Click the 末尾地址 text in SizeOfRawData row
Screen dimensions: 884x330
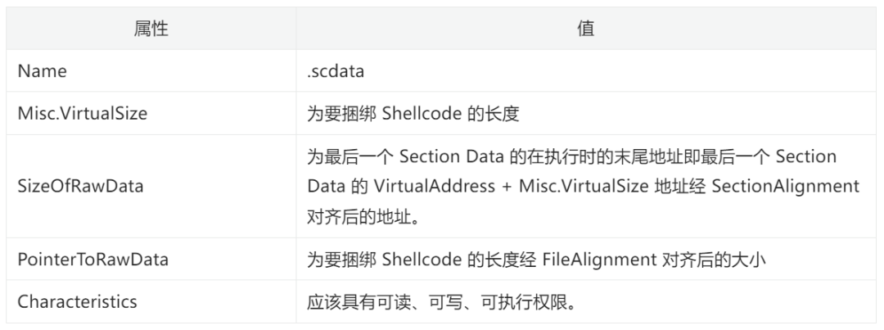(643, 156)
